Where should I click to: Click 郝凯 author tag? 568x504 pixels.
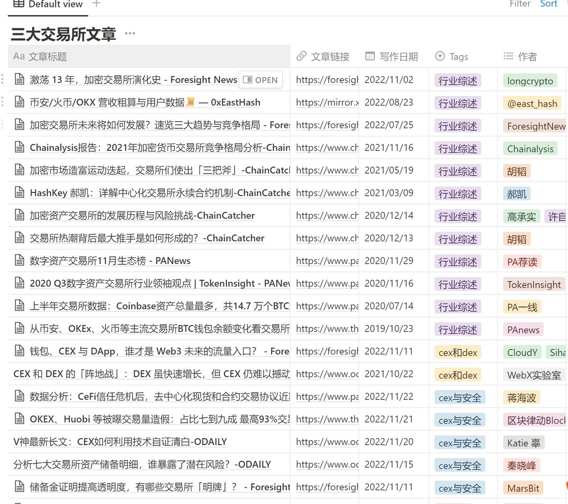[517, 194]
